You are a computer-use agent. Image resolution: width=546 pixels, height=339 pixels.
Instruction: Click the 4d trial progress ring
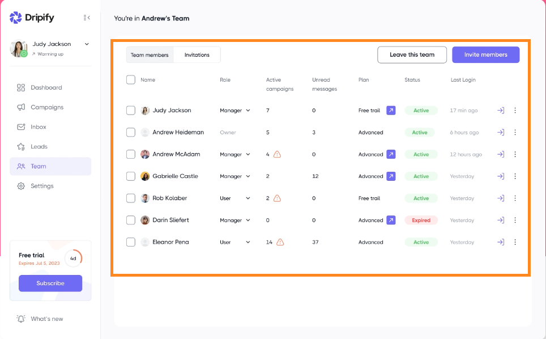(73, 259)
